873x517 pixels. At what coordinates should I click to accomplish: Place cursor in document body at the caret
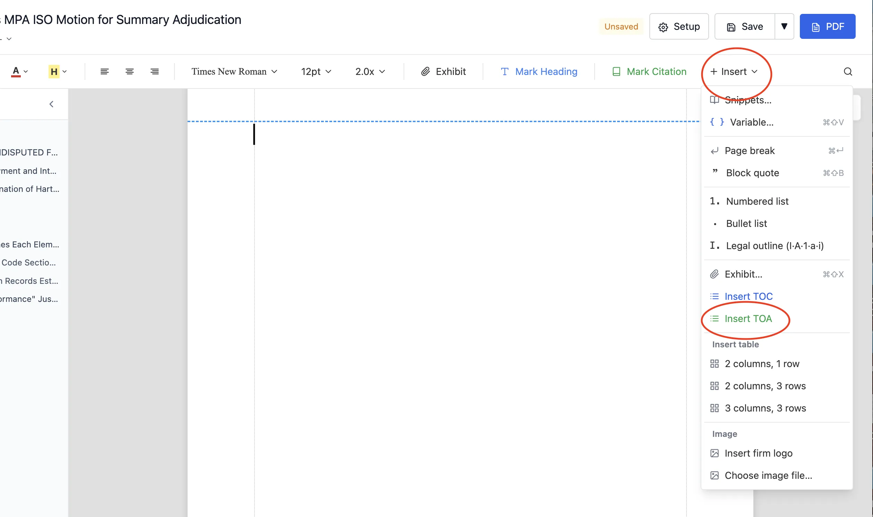click(x=254, y=134)
